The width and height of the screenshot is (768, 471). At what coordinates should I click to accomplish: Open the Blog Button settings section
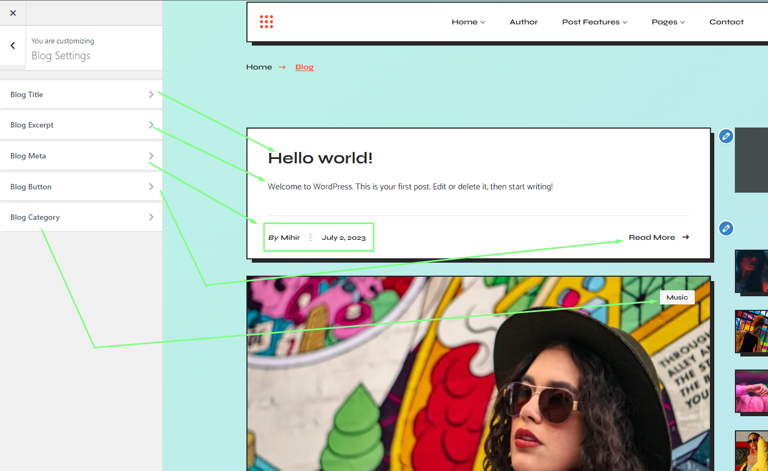point(81,187)
